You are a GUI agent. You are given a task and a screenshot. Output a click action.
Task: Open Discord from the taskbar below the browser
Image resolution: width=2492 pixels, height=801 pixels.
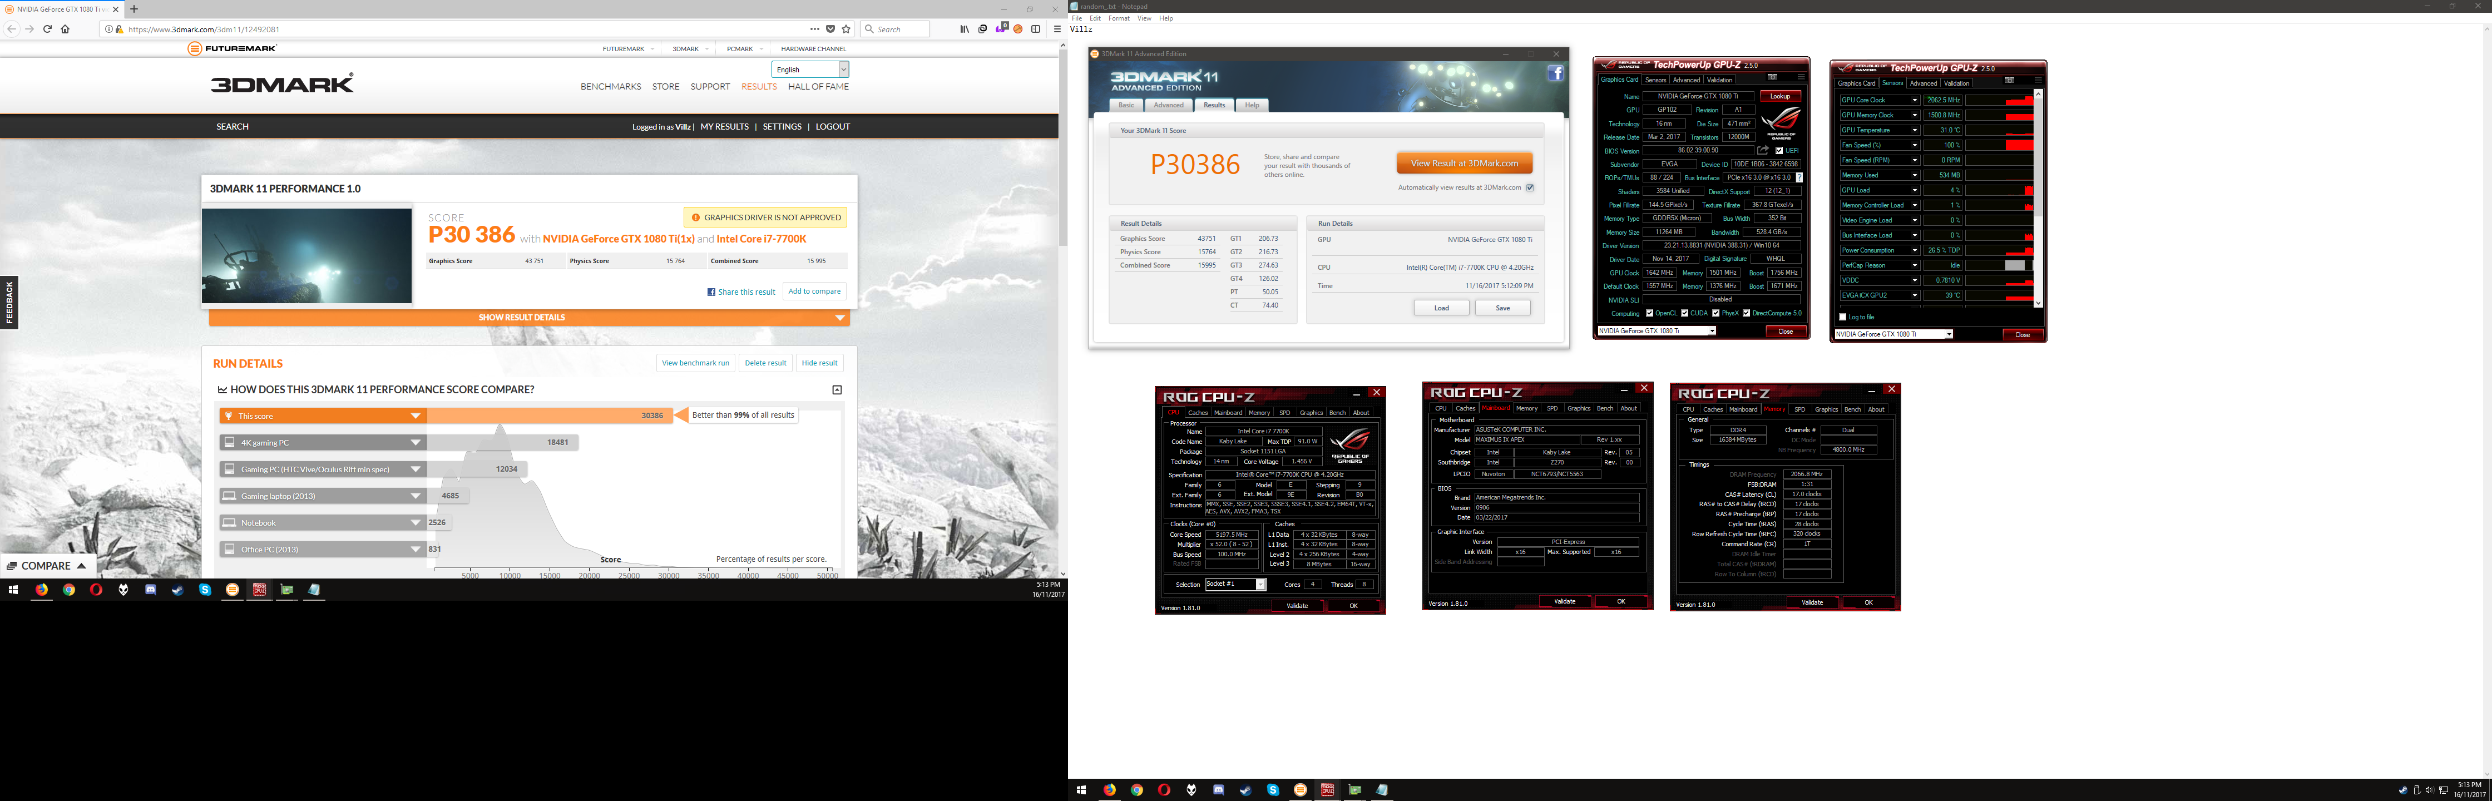point(150,589)
